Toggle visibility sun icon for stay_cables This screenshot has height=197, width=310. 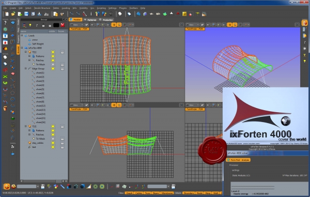coord(53,143)
